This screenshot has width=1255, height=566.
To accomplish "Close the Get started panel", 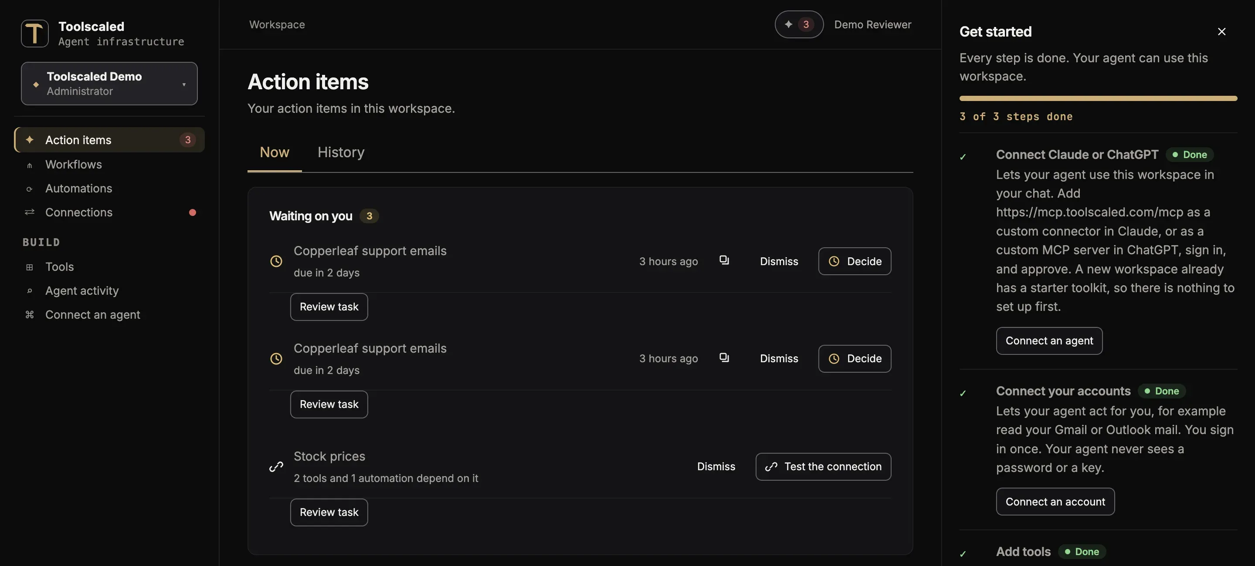I will pyautogui.click(x=1221, y=32).
